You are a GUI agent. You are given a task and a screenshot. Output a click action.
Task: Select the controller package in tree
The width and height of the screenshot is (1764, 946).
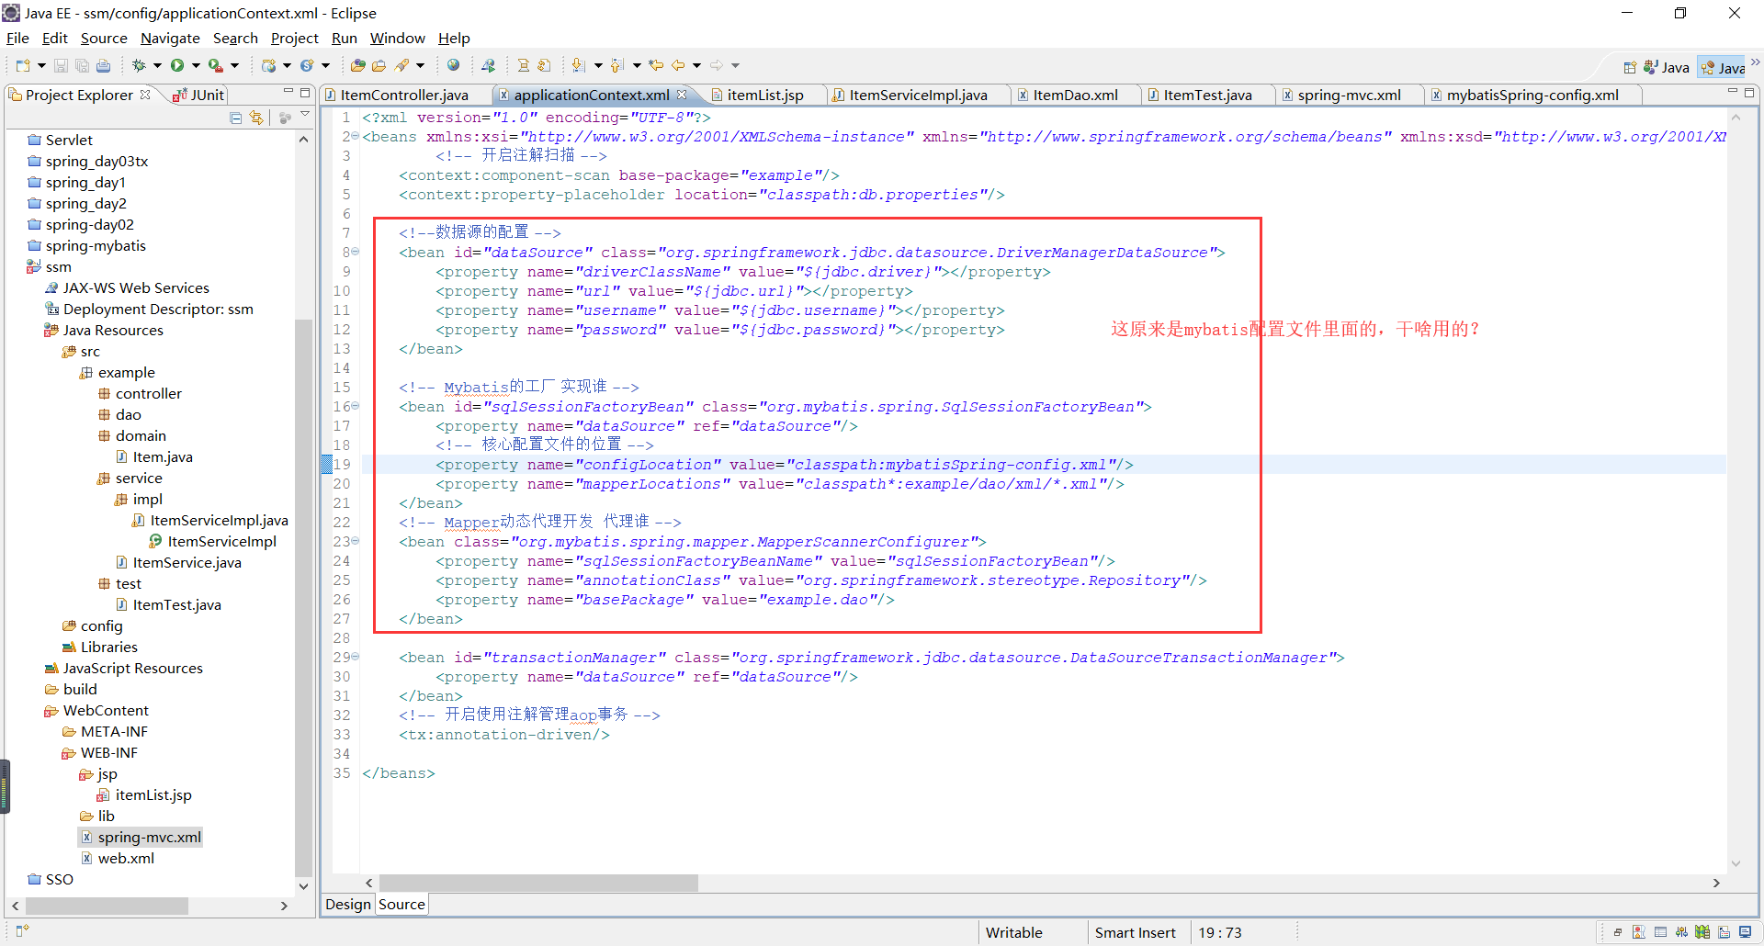tap(140, 393)
